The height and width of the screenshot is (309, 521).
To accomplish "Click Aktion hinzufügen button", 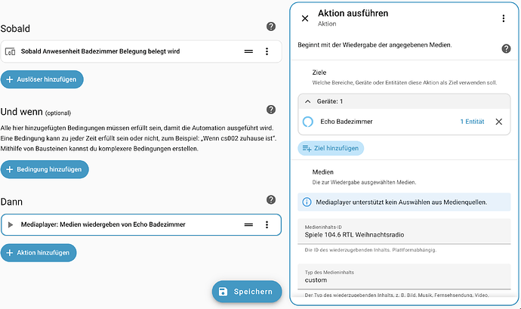I will click(39, 253).
